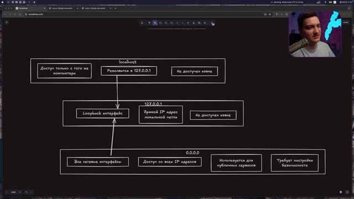Select the freehand Draw pencil tool
This screenshot has height=199, width=354.
[x=188, y=23]
